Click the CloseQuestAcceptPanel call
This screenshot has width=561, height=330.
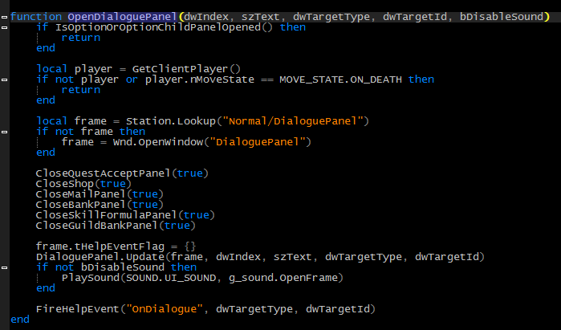pyautogui.click(x=122, y=173)
